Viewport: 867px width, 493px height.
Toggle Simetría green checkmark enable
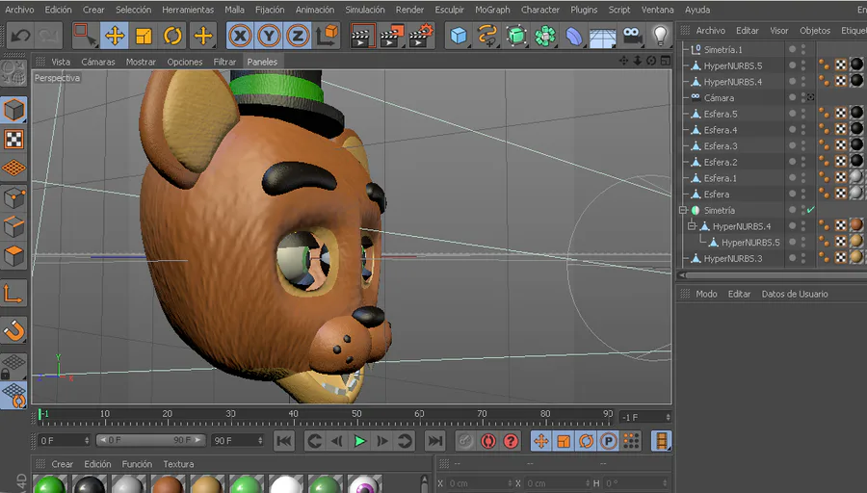[810, 210]
